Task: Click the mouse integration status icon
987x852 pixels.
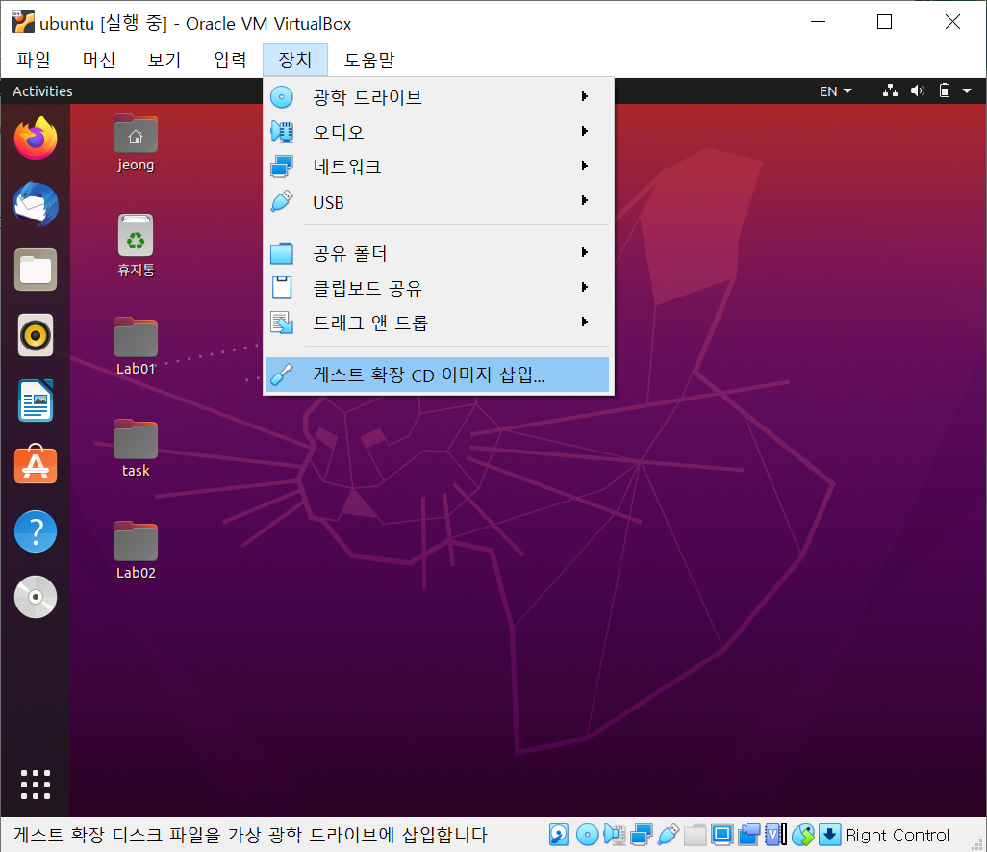Action: point(803,835)
